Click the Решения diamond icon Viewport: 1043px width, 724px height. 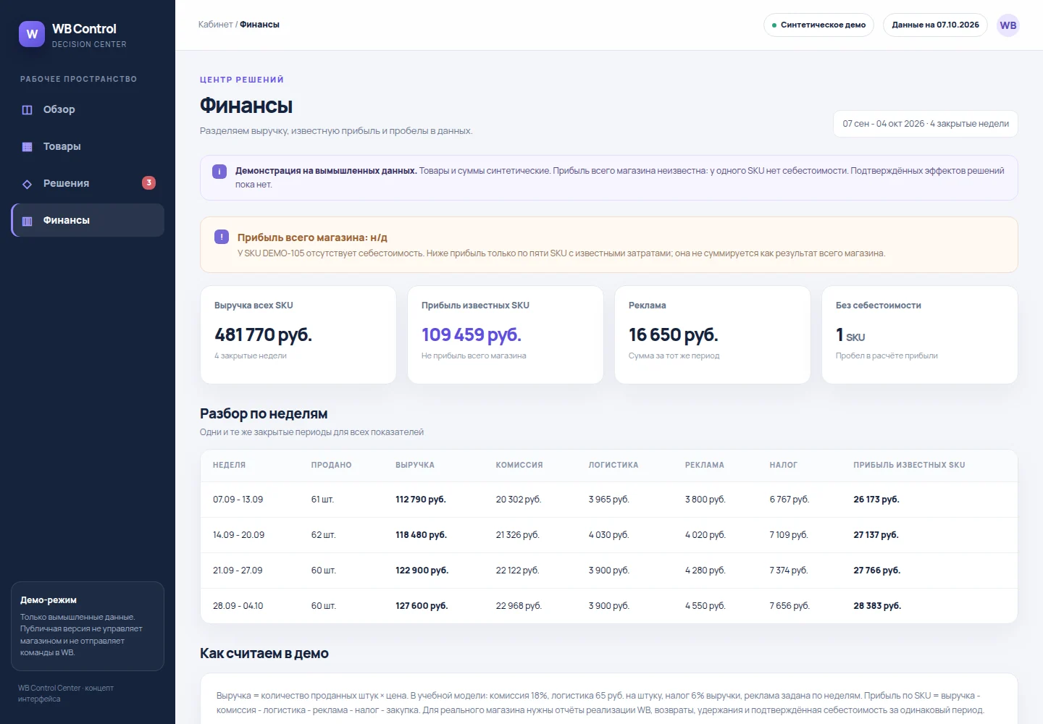27,184
